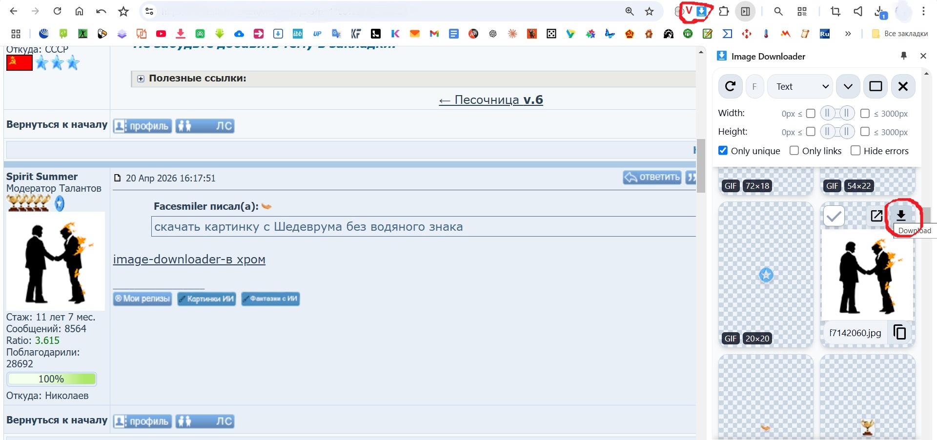Open the YouTube bookmark

coord(161,34)
